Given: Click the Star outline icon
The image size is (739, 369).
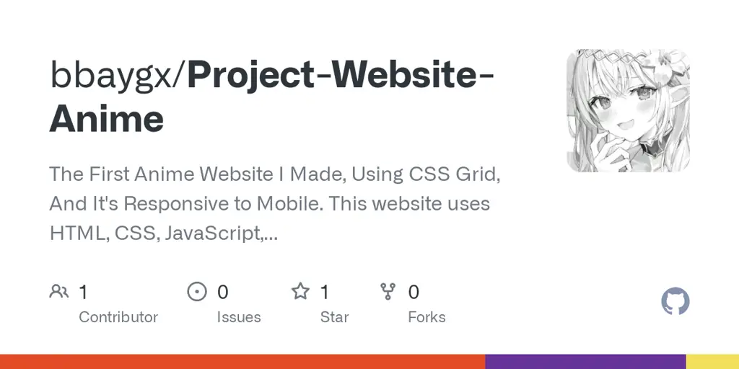Looking at the screenshot, I should (x=300, y=292).
